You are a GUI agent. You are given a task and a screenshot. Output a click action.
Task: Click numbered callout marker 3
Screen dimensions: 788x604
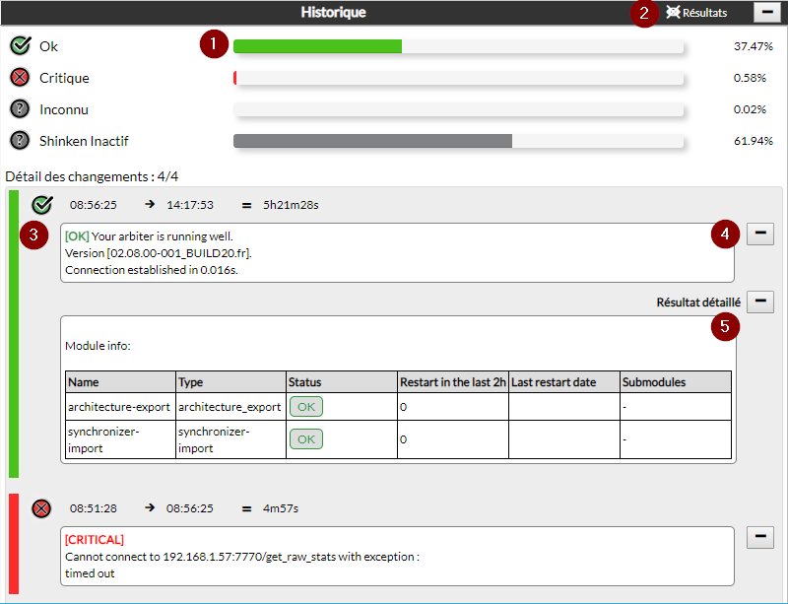33,235
